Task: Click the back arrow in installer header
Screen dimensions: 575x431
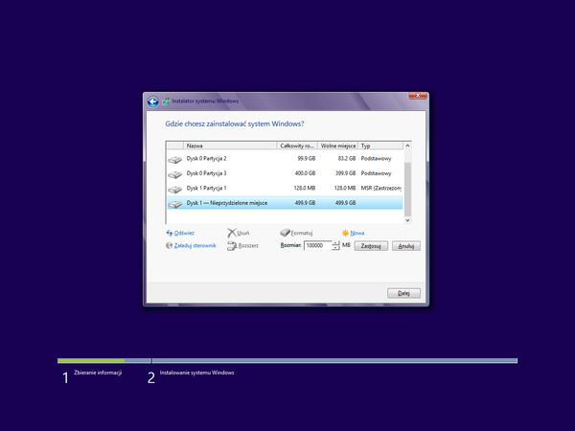Action: (x=152, y=102)
